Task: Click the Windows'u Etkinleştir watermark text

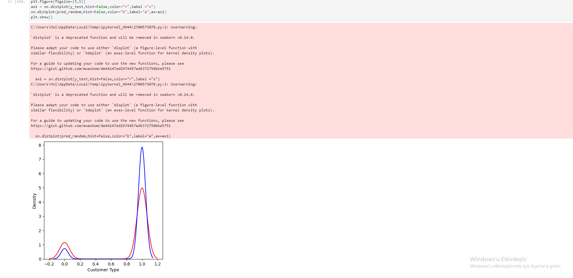Action: (x=498, y=259)
